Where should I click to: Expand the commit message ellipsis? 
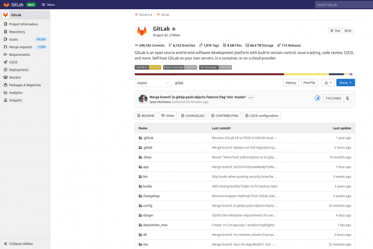[251, 97]
